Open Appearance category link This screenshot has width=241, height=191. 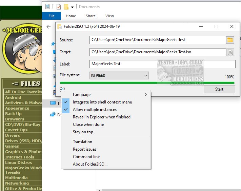pos(17,108)
